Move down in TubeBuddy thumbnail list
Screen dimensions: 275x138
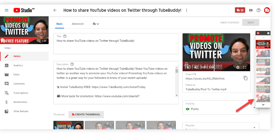click(263, 105)
